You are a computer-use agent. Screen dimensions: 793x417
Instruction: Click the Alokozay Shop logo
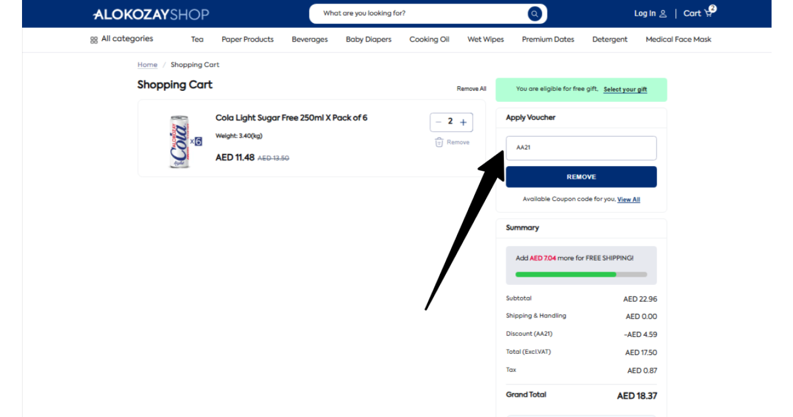click(x=151, y=14)
